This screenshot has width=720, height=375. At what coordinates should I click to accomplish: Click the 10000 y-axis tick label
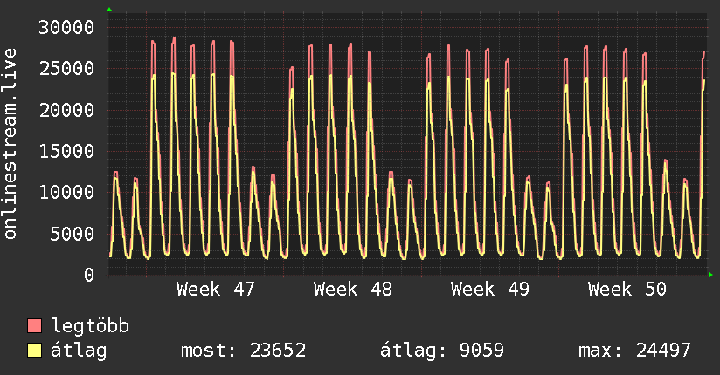(x=66, y=193)
